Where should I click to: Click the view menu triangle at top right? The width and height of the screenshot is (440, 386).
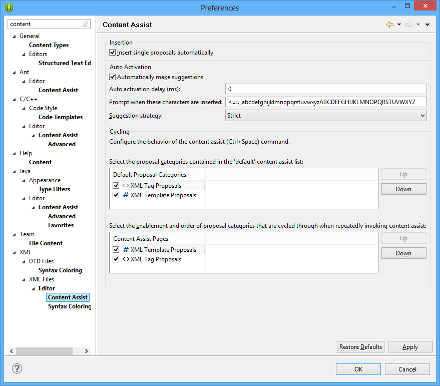(x=427, y=24)
